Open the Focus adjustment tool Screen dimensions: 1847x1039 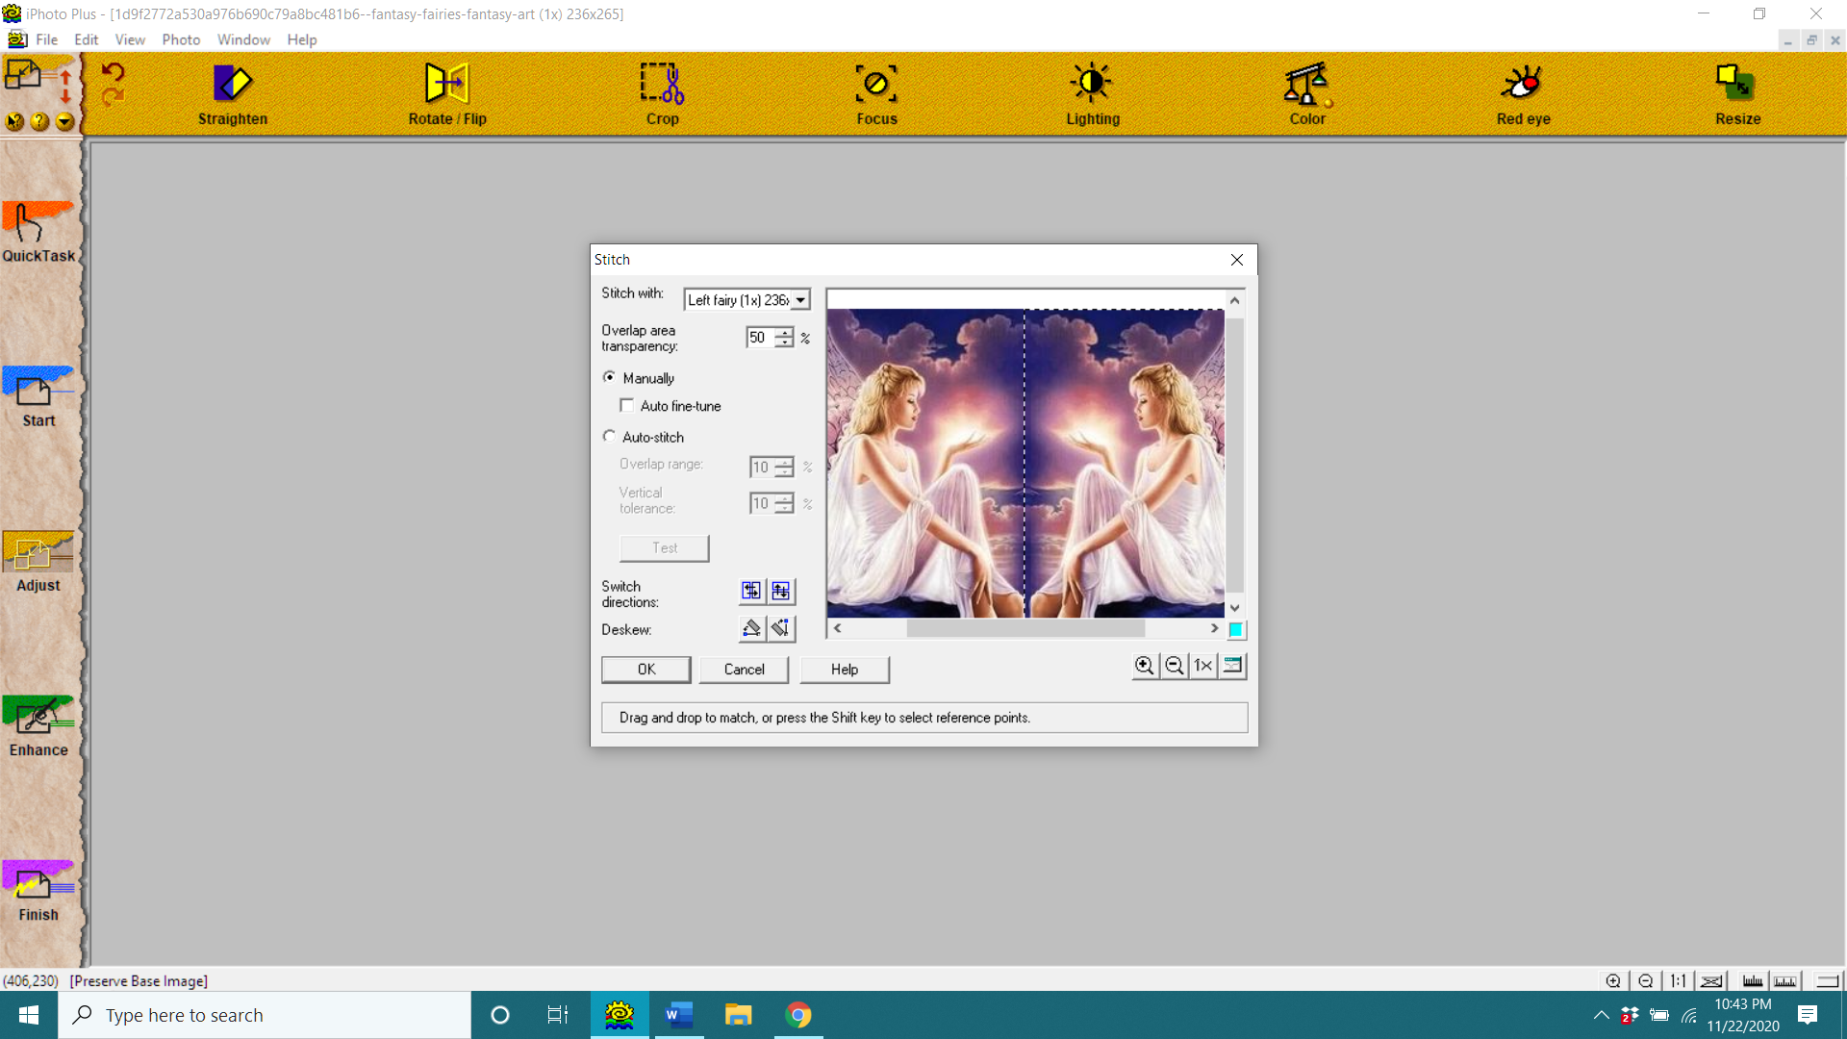pos(876,94)
